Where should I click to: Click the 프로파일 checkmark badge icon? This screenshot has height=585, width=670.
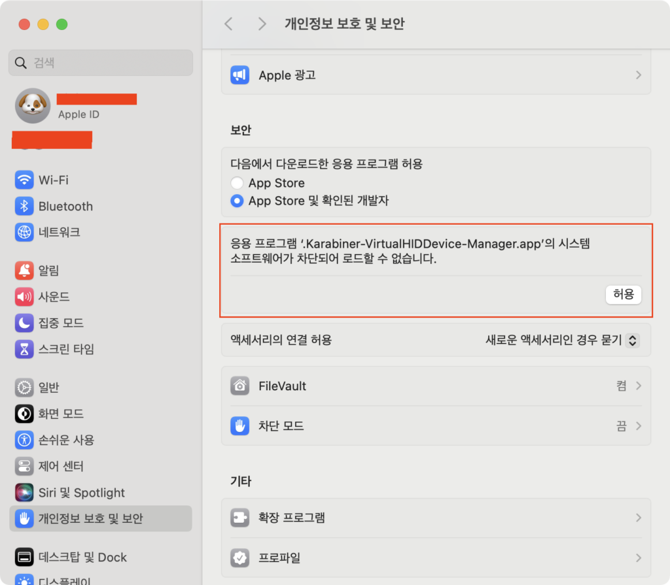(x=239, y=558)
